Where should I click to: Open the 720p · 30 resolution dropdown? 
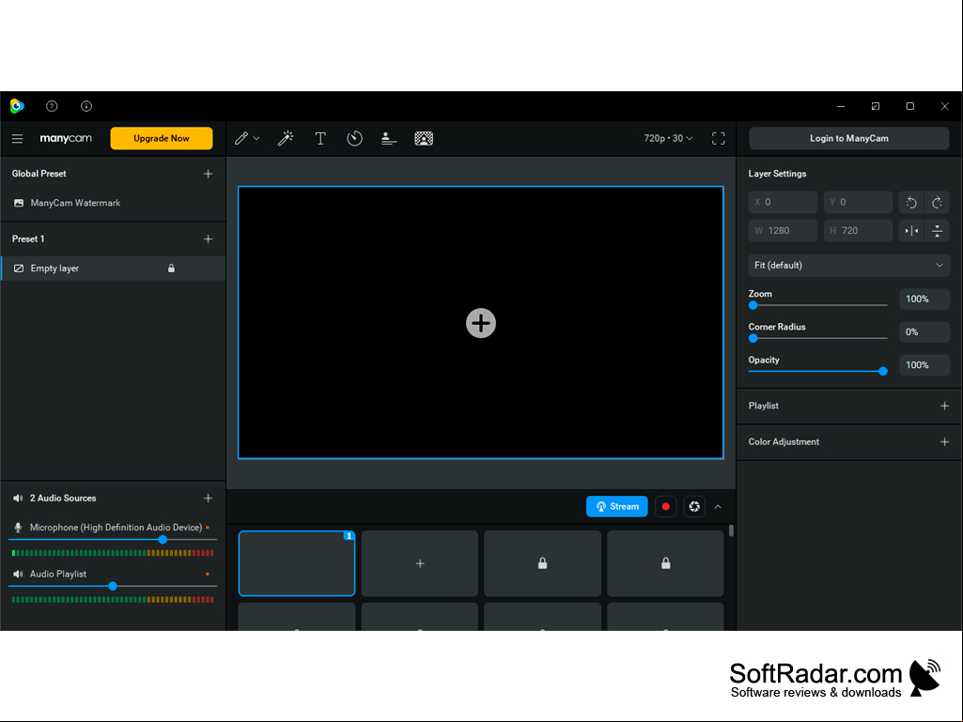click(668, 139)
